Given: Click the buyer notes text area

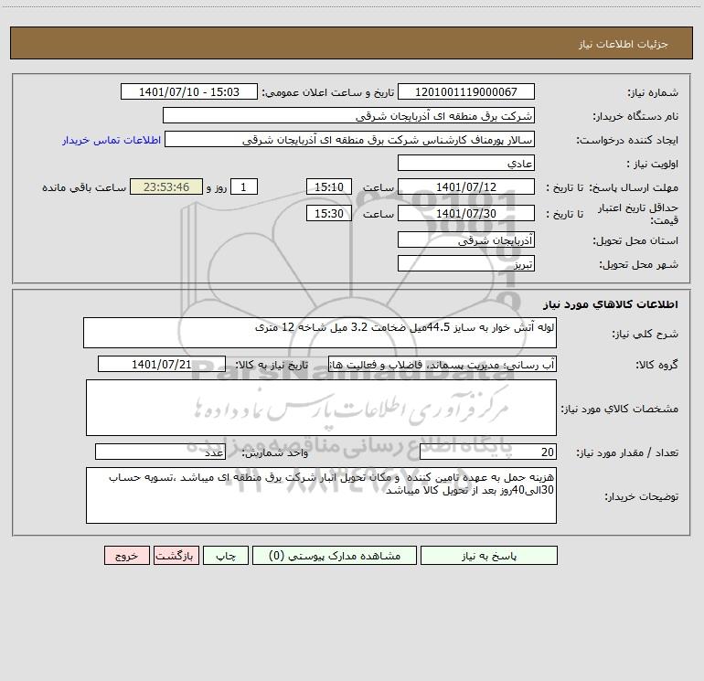Looking at the screenshot, I should 321,495.
